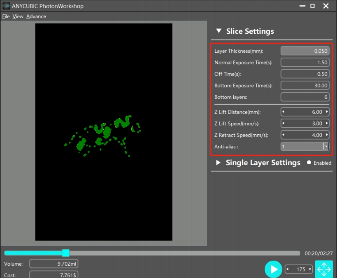Open the File menu
The image size is (337, 278).
[6, 16]
